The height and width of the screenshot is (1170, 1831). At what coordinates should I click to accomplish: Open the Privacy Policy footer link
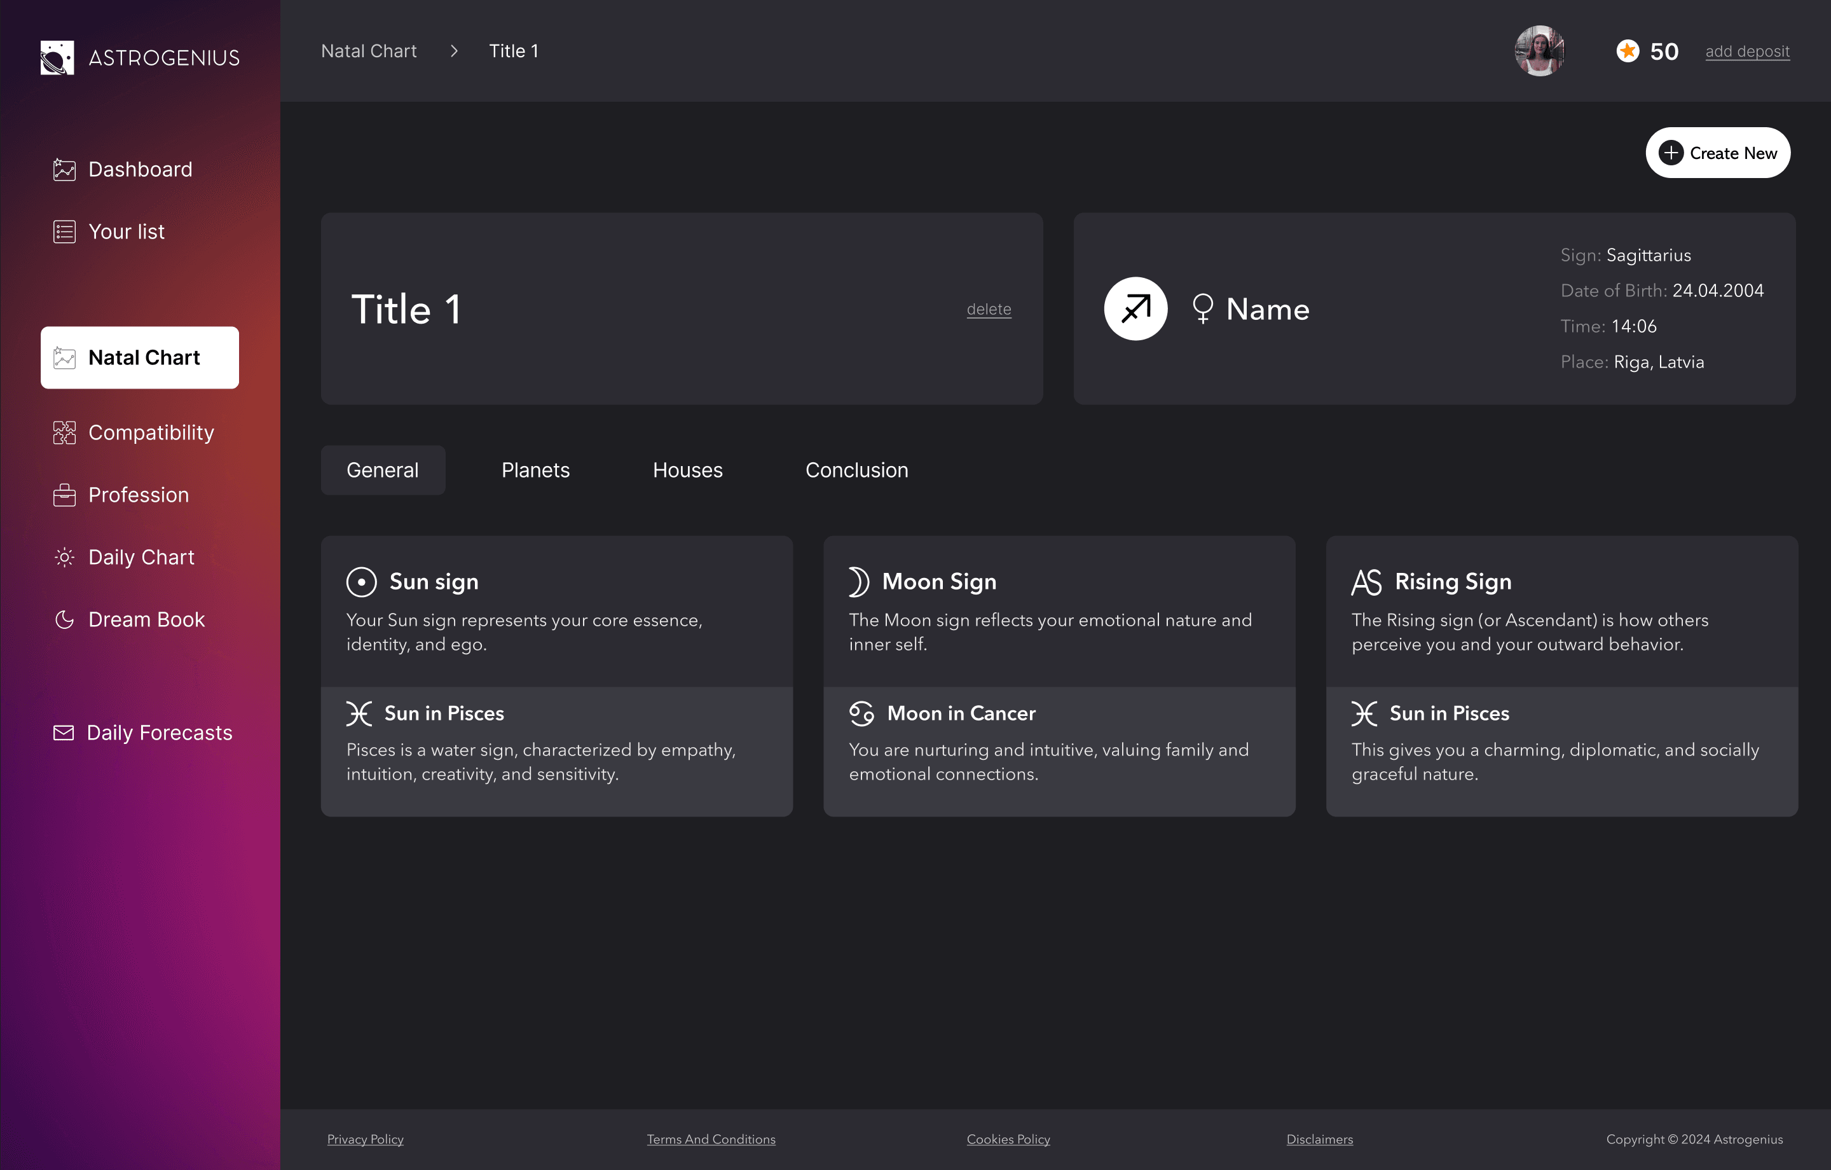click(365, 1139)
